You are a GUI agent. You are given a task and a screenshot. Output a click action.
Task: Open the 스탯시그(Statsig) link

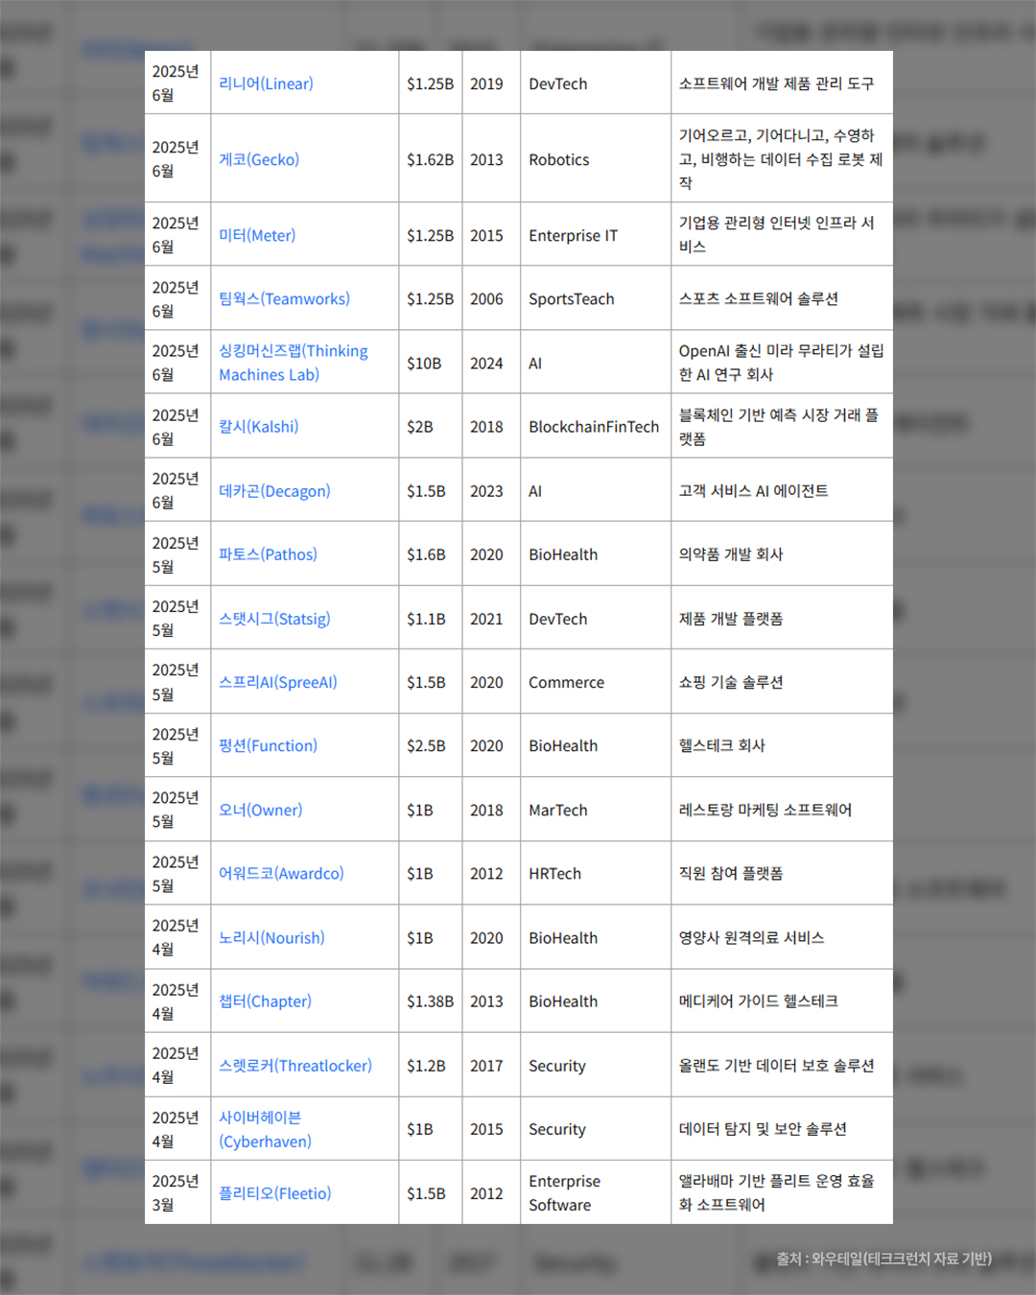tap(274, 619)
